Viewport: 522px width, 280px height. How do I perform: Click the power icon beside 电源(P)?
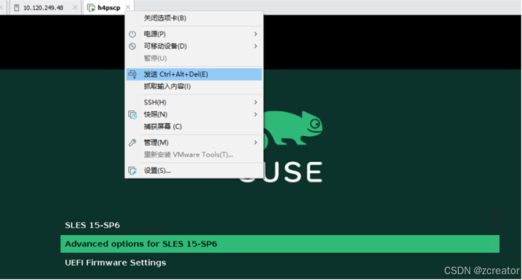pyautogui.click(x=132, y=34)
